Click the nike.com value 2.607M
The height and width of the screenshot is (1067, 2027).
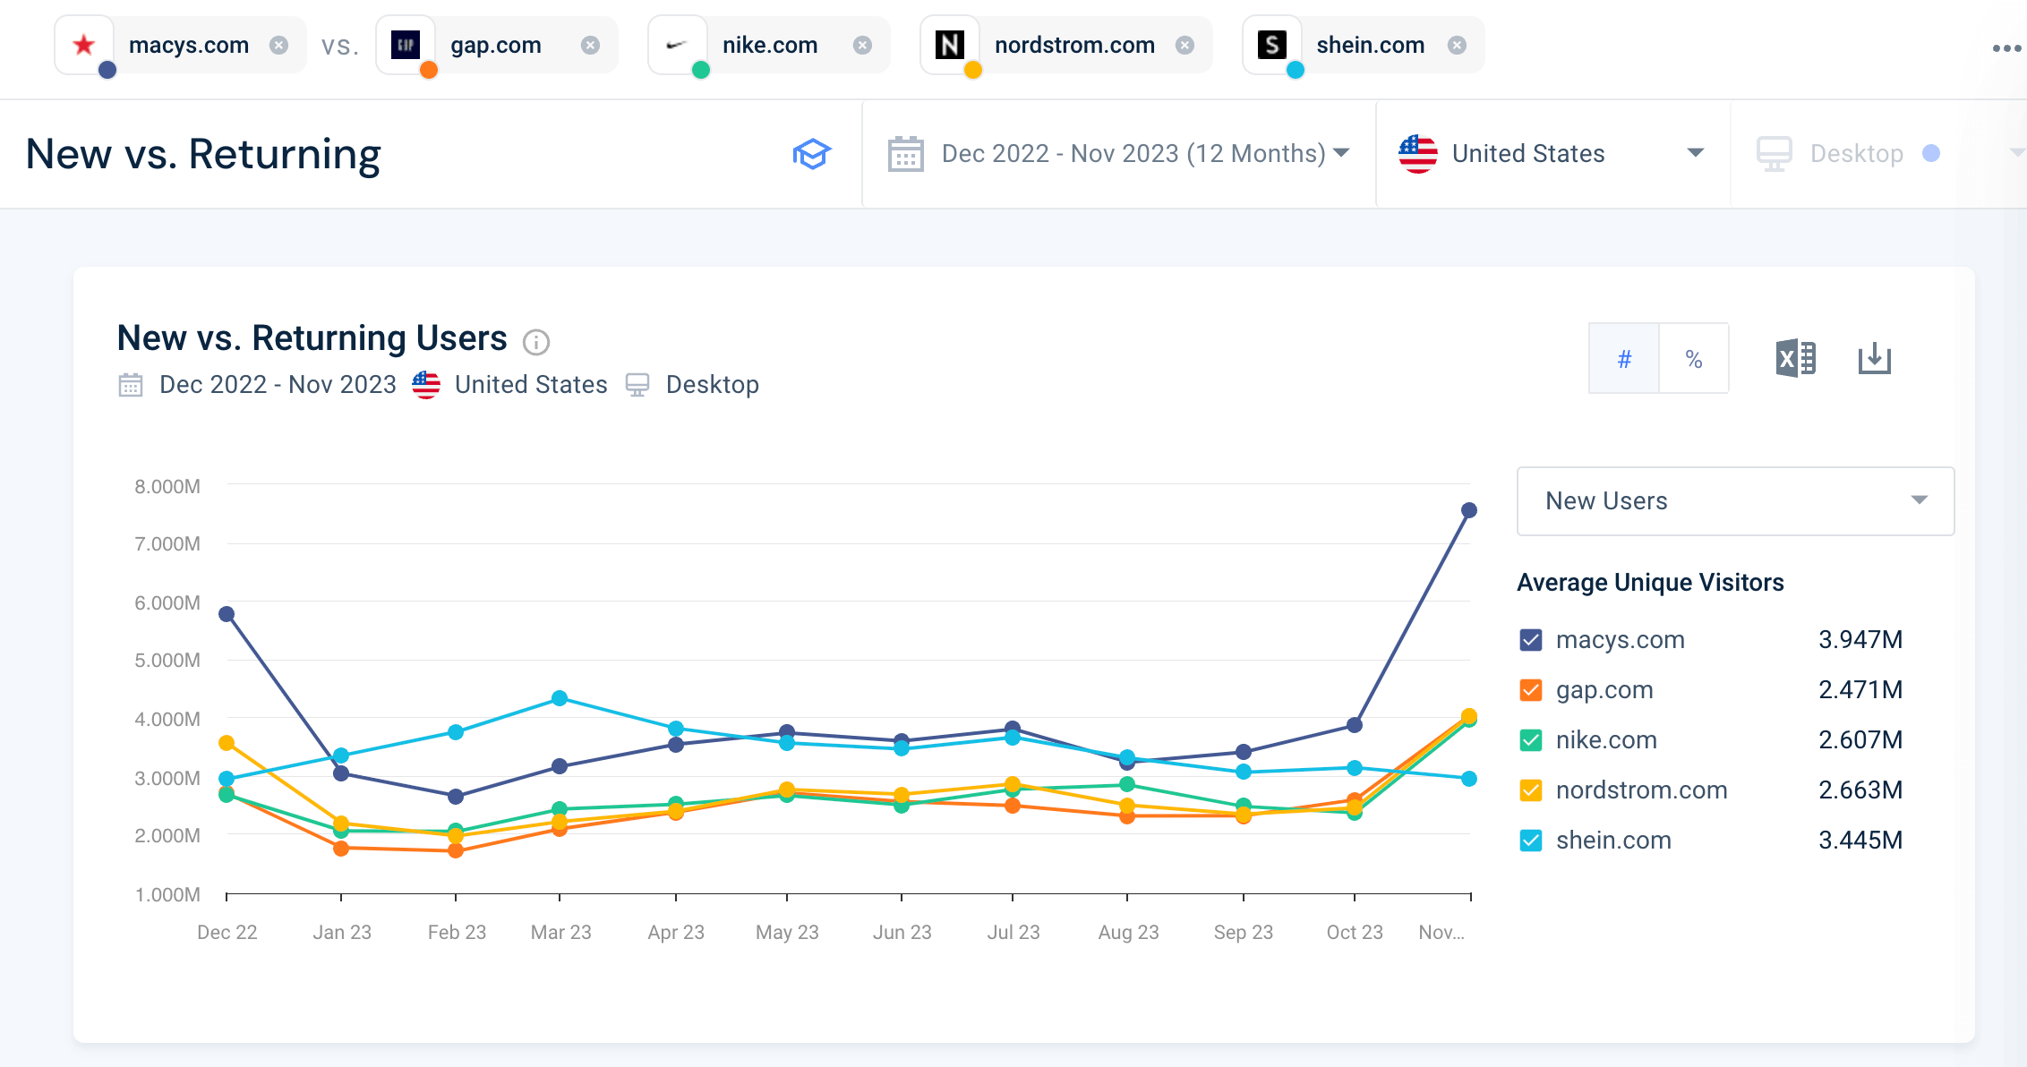coord(1860,740)
